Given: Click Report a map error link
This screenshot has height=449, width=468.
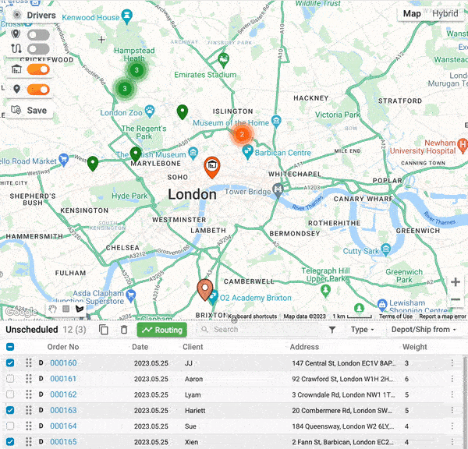Looking at the screenshot, I should pyautogui.click(x=442, y=316).
